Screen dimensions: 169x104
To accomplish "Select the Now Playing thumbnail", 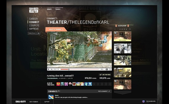I will click(123, 36).
